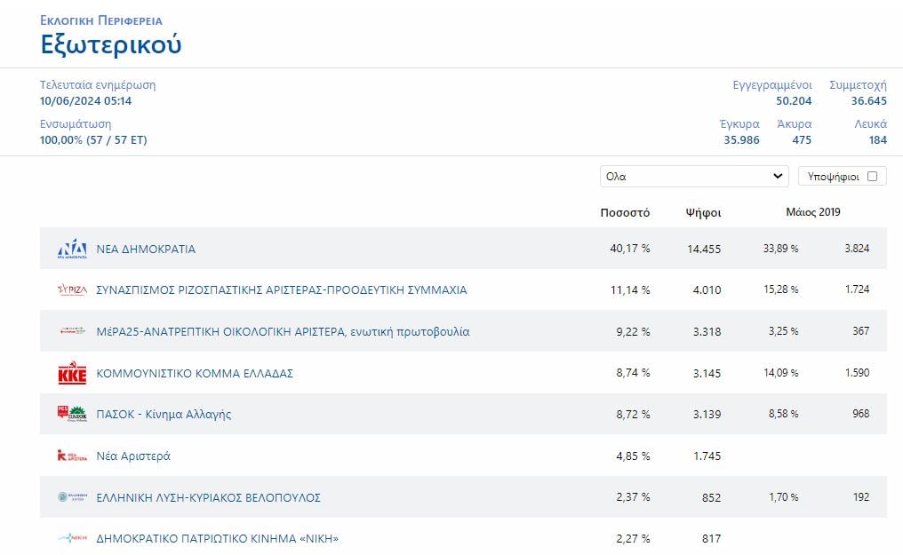903x555 pixels.
Task: Click the ΜέΡΑ25 party logo
Action: pyautogui.click(x=72, y=331)
